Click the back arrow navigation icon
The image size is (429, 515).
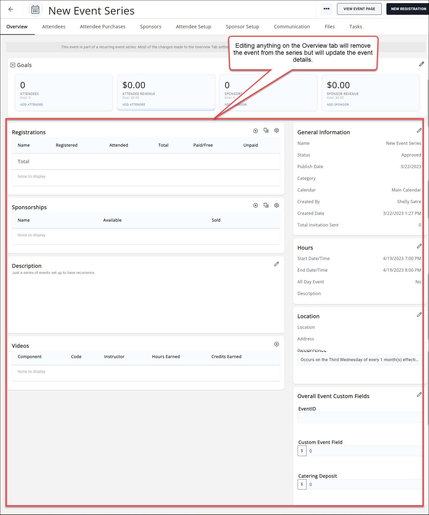(11, 9)
